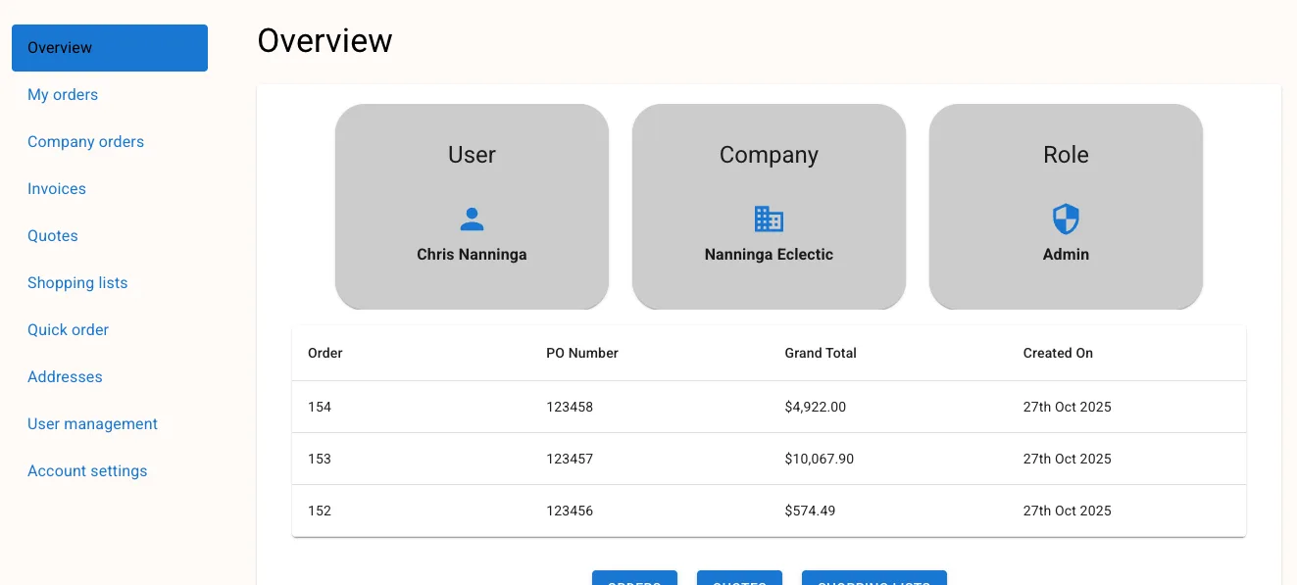Screen dimensions: 1297x585
Task: Click the shield icon on the Role card
Action: point(1066,219)
